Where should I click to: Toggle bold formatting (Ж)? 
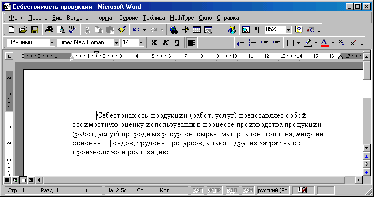tap(154, 43)
